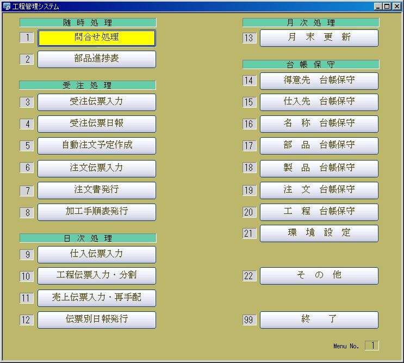
Task: Click 工程伝票入力・分割 button
Action: click(96, 276)
